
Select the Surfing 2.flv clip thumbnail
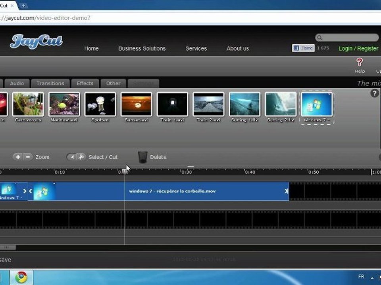[x=281, y=104]
